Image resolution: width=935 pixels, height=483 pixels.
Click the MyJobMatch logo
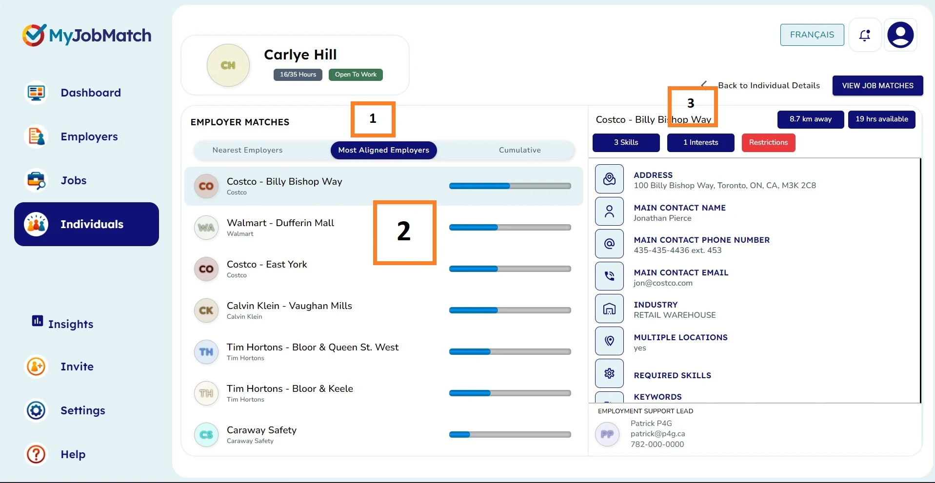87,35
